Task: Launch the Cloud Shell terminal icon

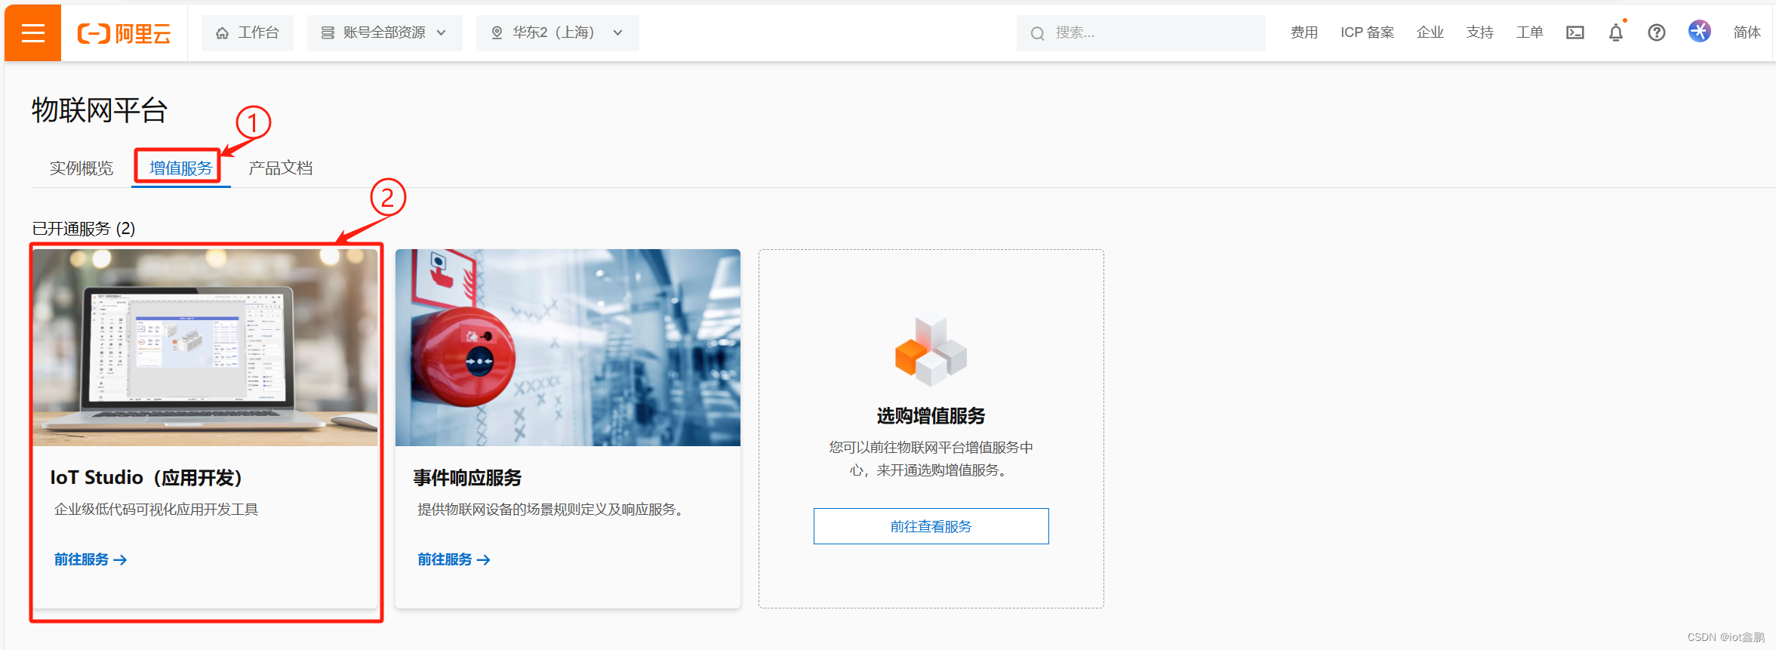Action: click(x=1575, y=32)
